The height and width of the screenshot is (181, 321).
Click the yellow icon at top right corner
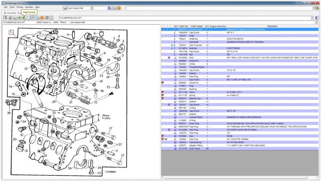coord(317,8)
